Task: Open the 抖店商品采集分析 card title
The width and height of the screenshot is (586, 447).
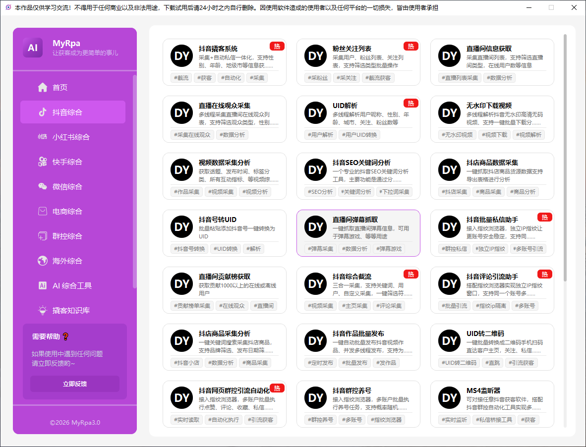Action: coord(225,334)
